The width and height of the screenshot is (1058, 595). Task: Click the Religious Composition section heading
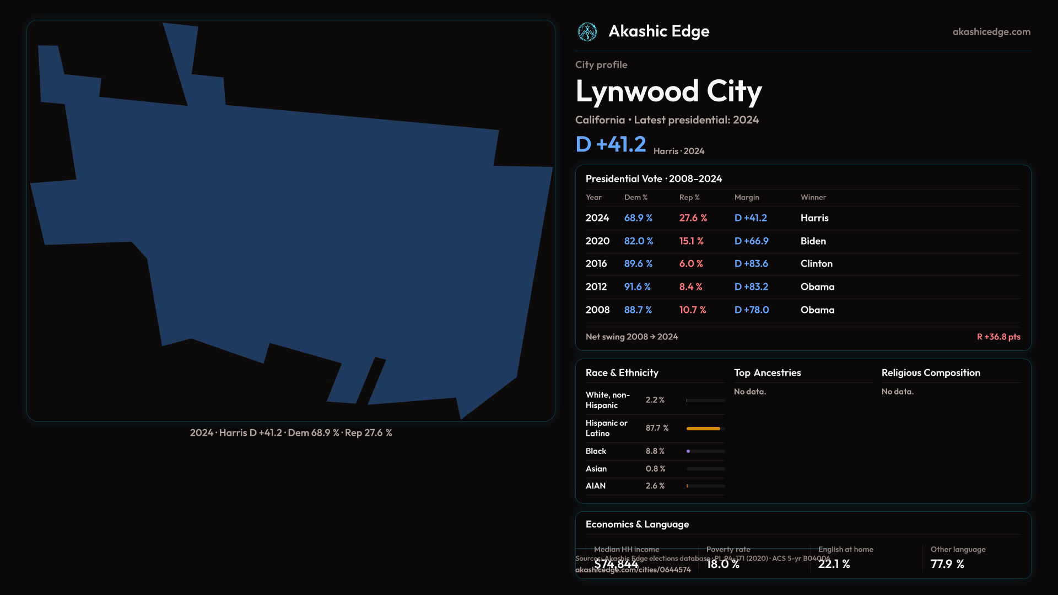click(x=930, y=373)
